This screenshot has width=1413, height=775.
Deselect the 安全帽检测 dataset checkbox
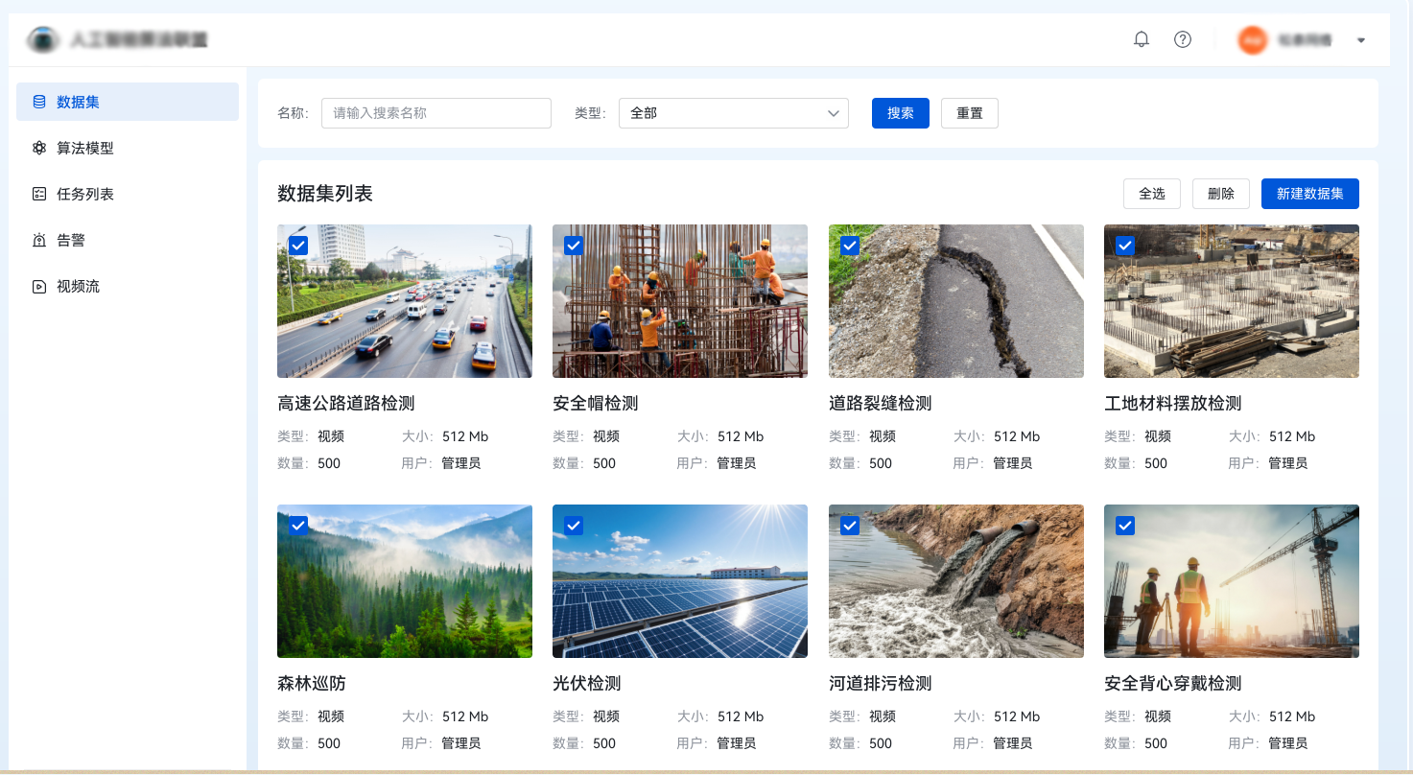(x=574, y=246)
